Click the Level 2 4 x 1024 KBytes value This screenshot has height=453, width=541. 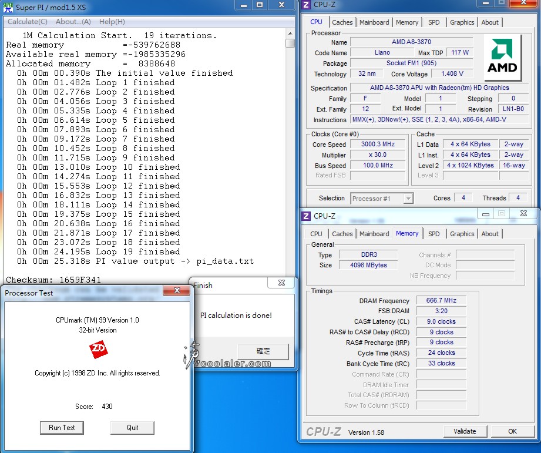point(471,165)
